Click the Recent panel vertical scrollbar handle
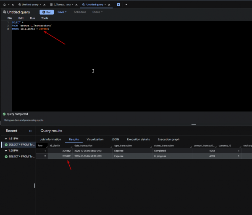This screenshot has width=252, height=215. pyautogui.click(x=34, y=186)
